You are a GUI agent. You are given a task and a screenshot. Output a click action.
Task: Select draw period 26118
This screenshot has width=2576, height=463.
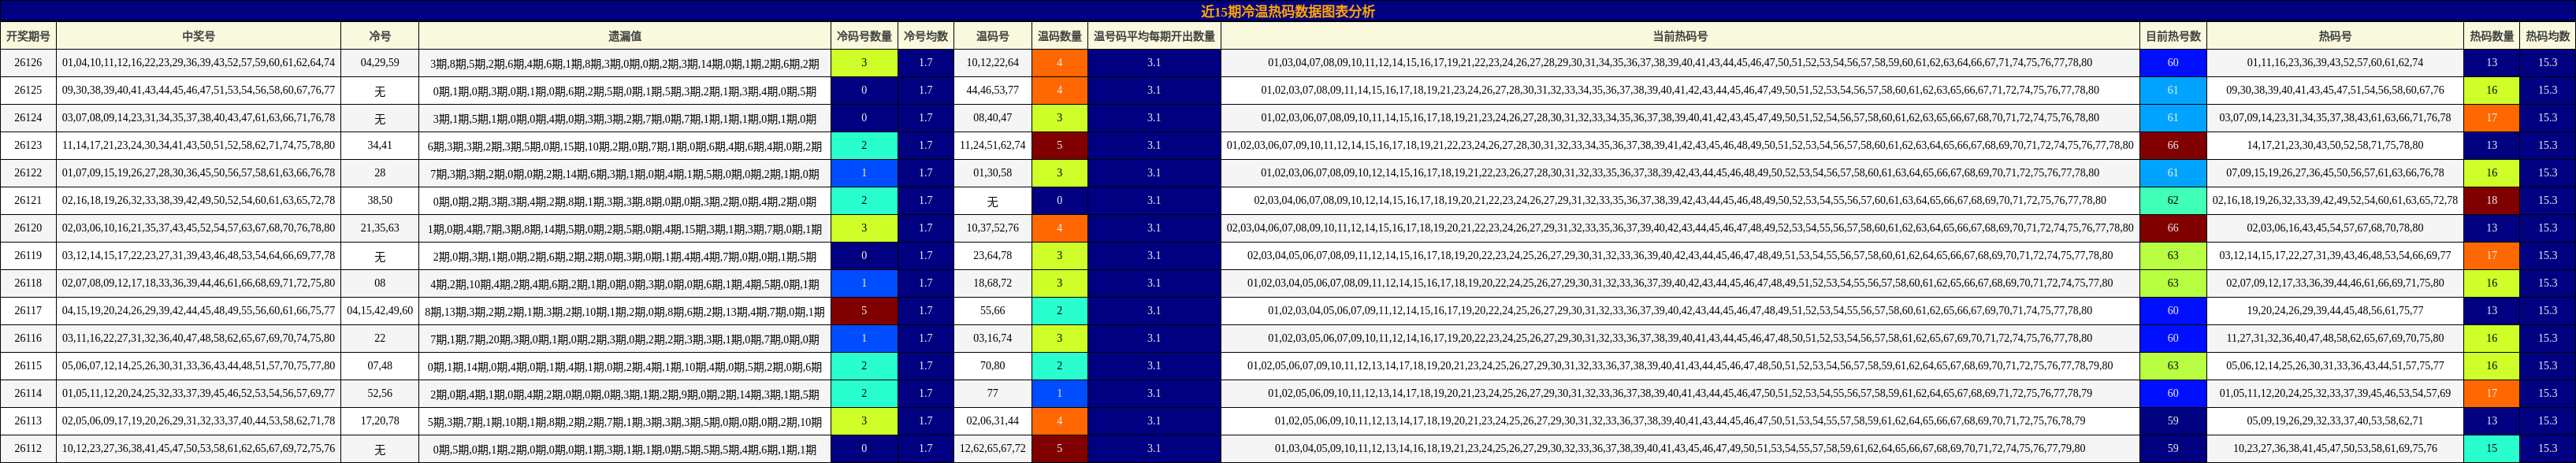coord(28,283)
